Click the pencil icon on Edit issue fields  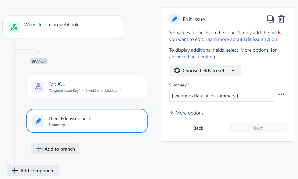click(x=38, y=121)
